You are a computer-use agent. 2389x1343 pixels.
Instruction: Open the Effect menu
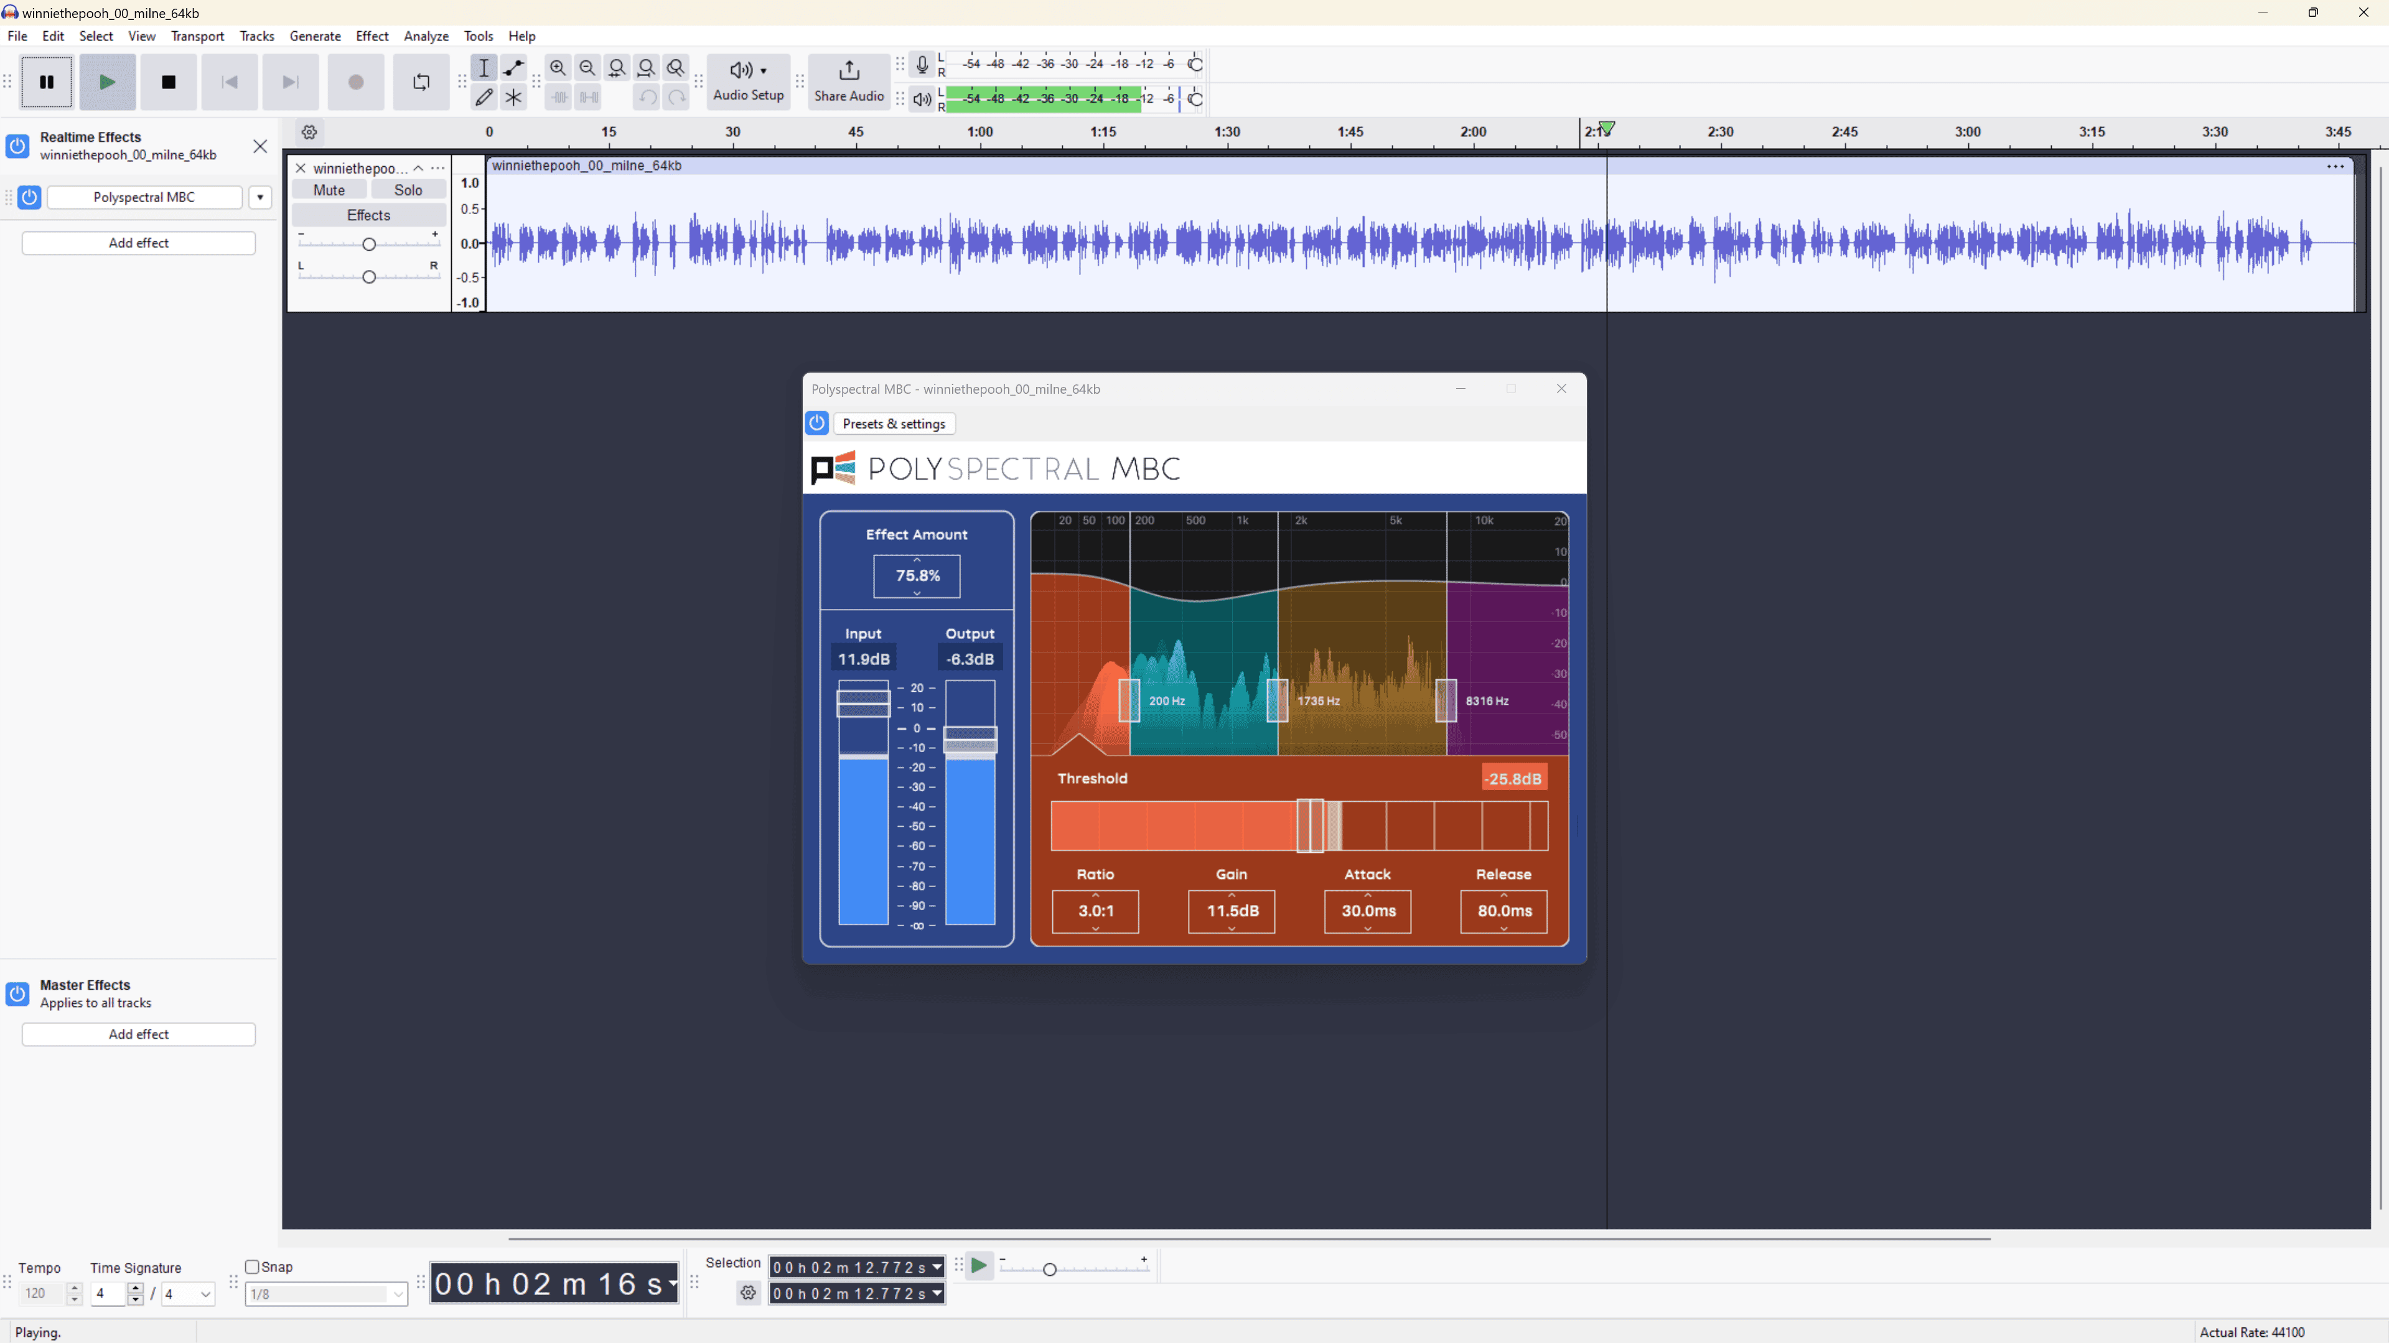[x=372, y=36]
